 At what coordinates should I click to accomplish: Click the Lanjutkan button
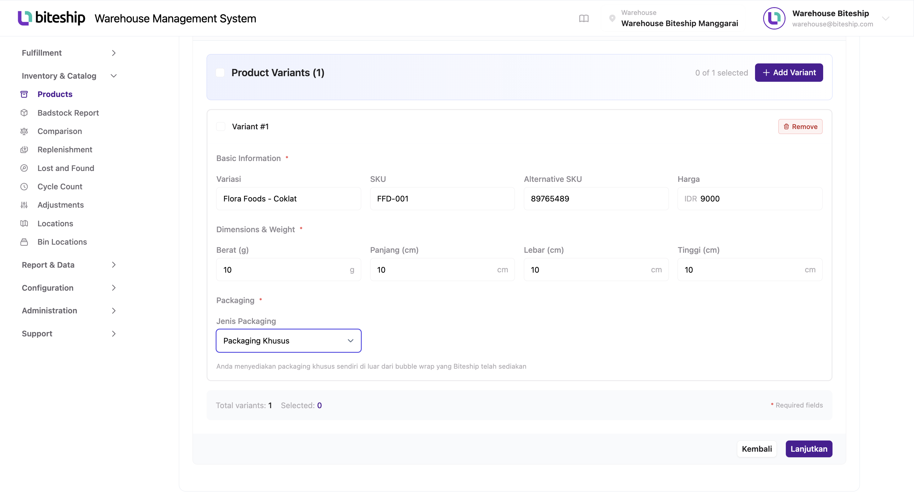(809, 449)
